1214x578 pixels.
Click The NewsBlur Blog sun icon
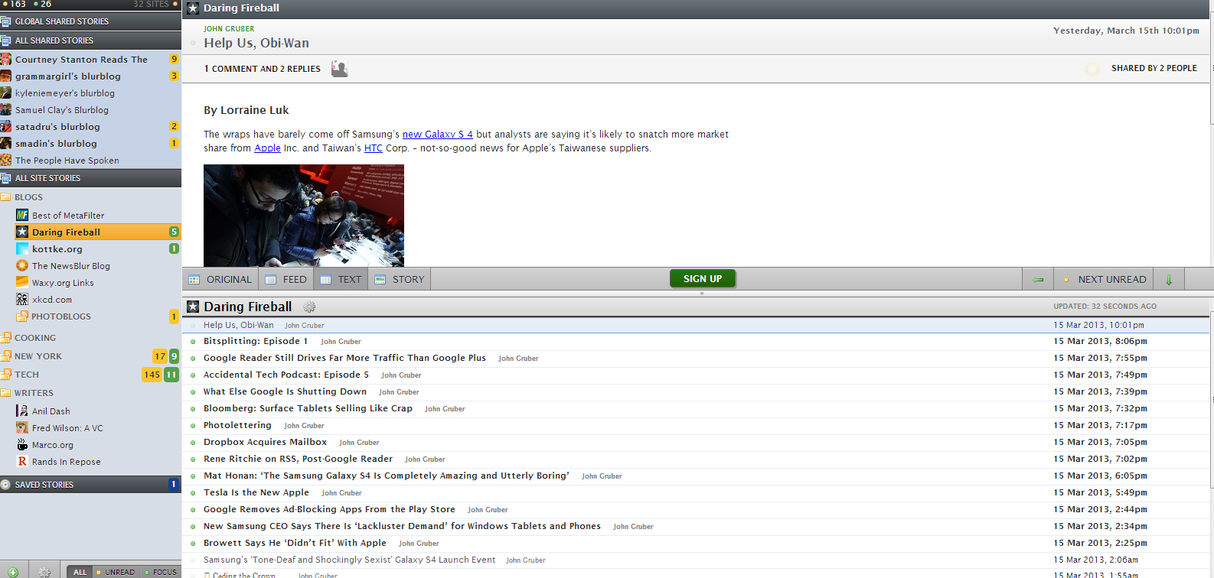22,265
